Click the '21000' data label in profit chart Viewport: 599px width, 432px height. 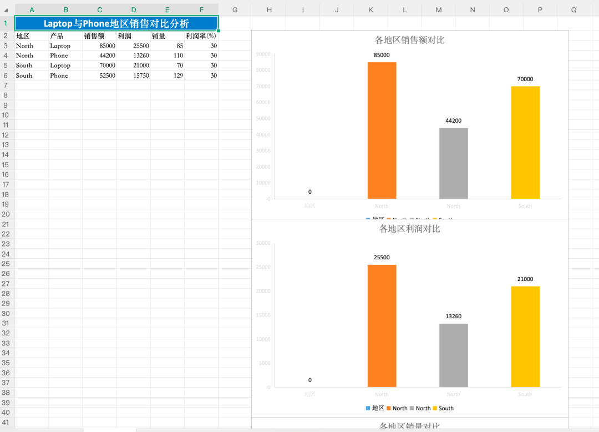point(525,279)
